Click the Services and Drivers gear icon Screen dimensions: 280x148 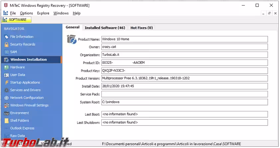click(6, 90)
